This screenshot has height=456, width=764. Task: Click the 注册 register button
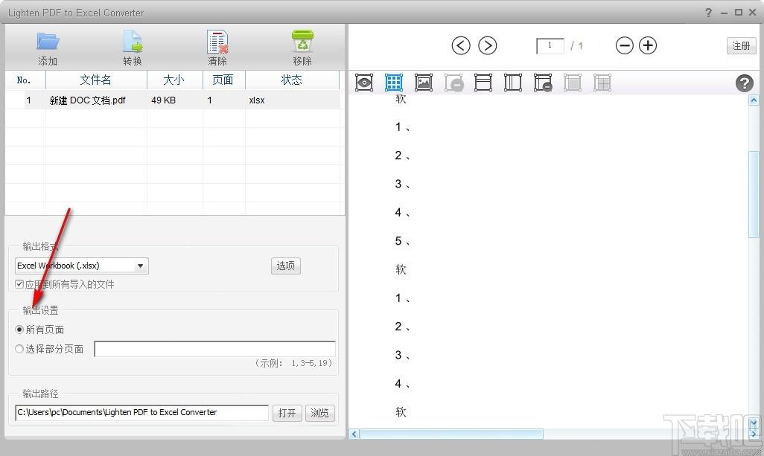[x=741, y=45]
